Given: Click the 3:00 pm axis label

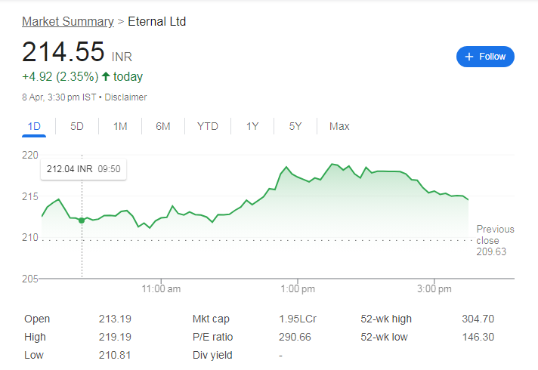Looking at the screenshot, I should [434, 288].
